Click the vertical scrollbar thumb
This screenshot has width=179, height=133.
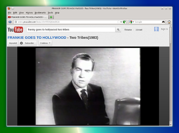[x=171, y=35]
